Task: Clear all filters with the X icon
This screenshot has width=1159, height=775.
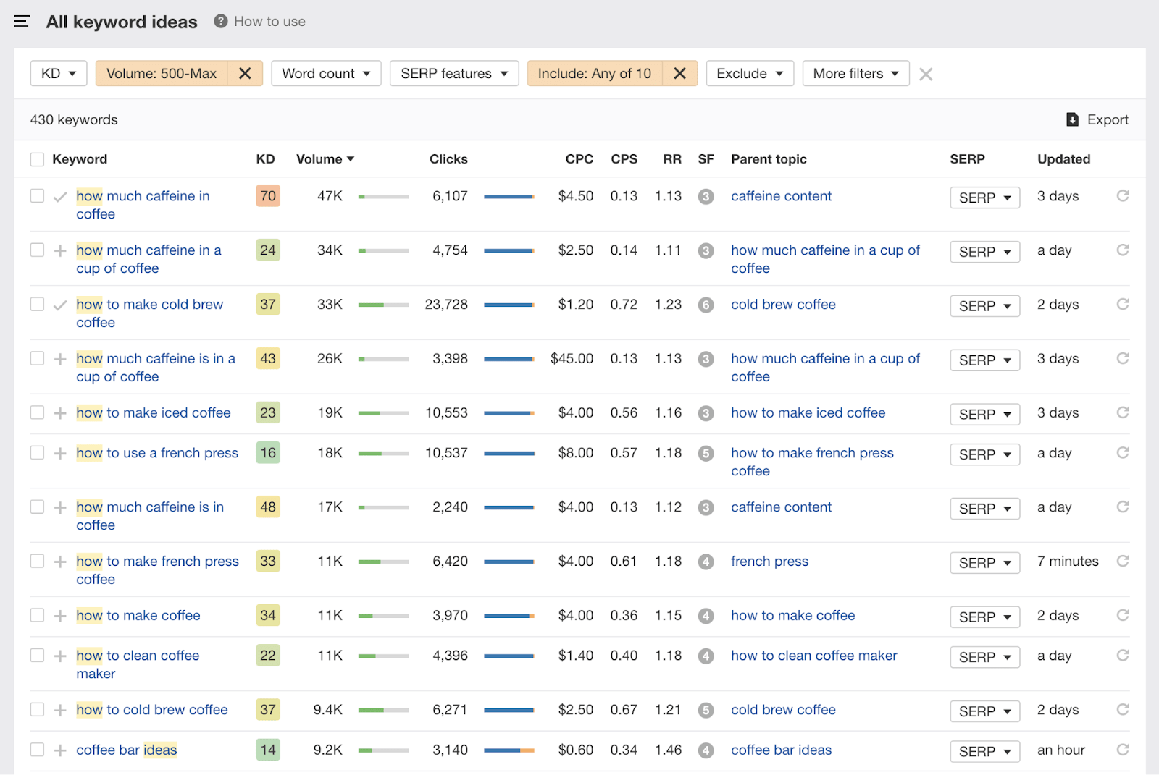Action: point(926,73)
